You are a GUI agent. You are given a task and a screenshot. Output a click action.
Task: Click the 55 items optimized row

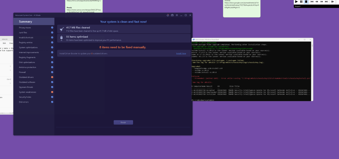click(x=124, y=38)
